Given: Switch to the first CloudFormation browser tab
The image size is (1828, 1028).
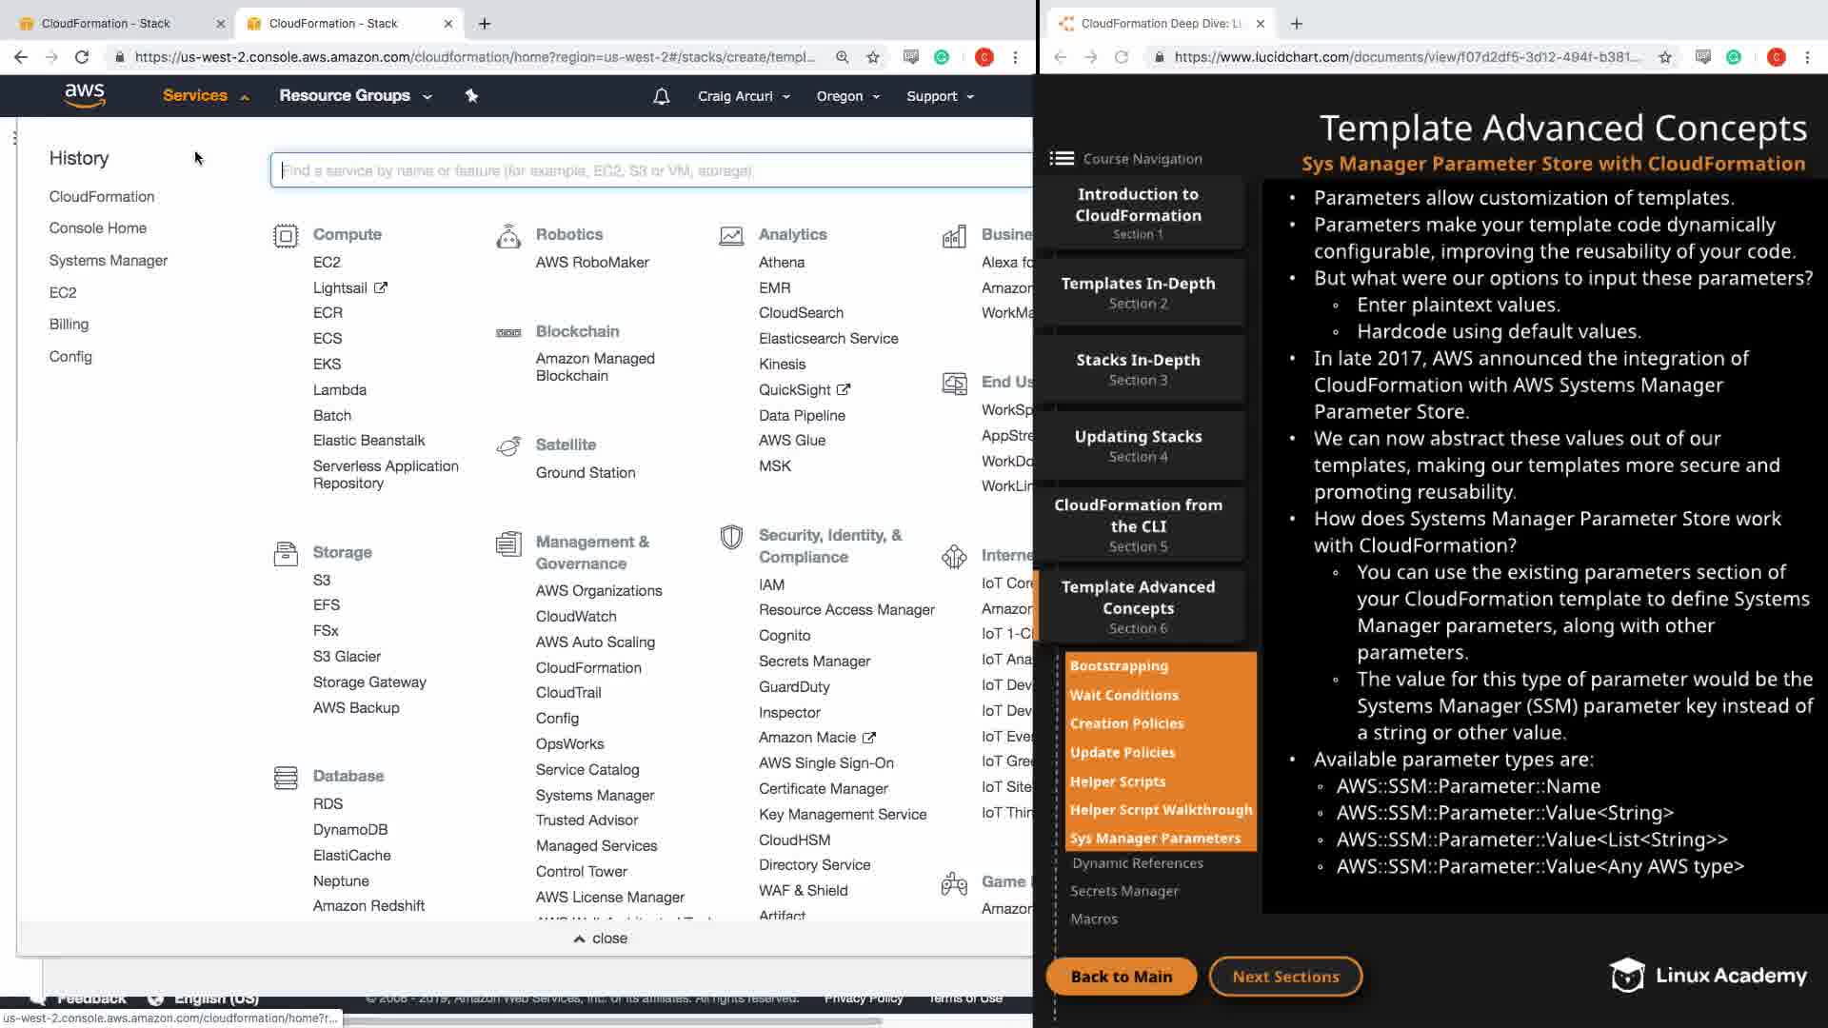Looking at the screenshot, I should point(107,23).
